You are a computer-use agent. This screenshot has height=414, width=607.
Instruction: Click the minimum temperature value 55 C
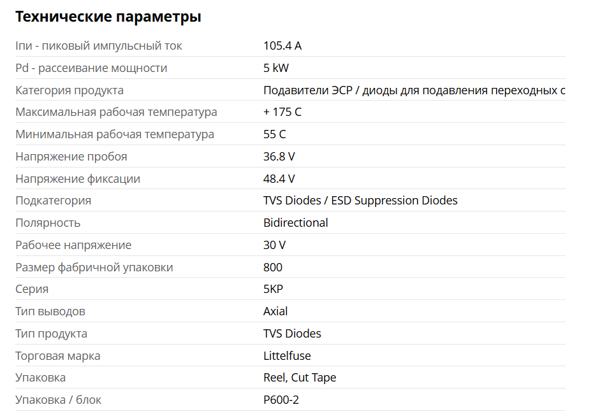(275, 134)
